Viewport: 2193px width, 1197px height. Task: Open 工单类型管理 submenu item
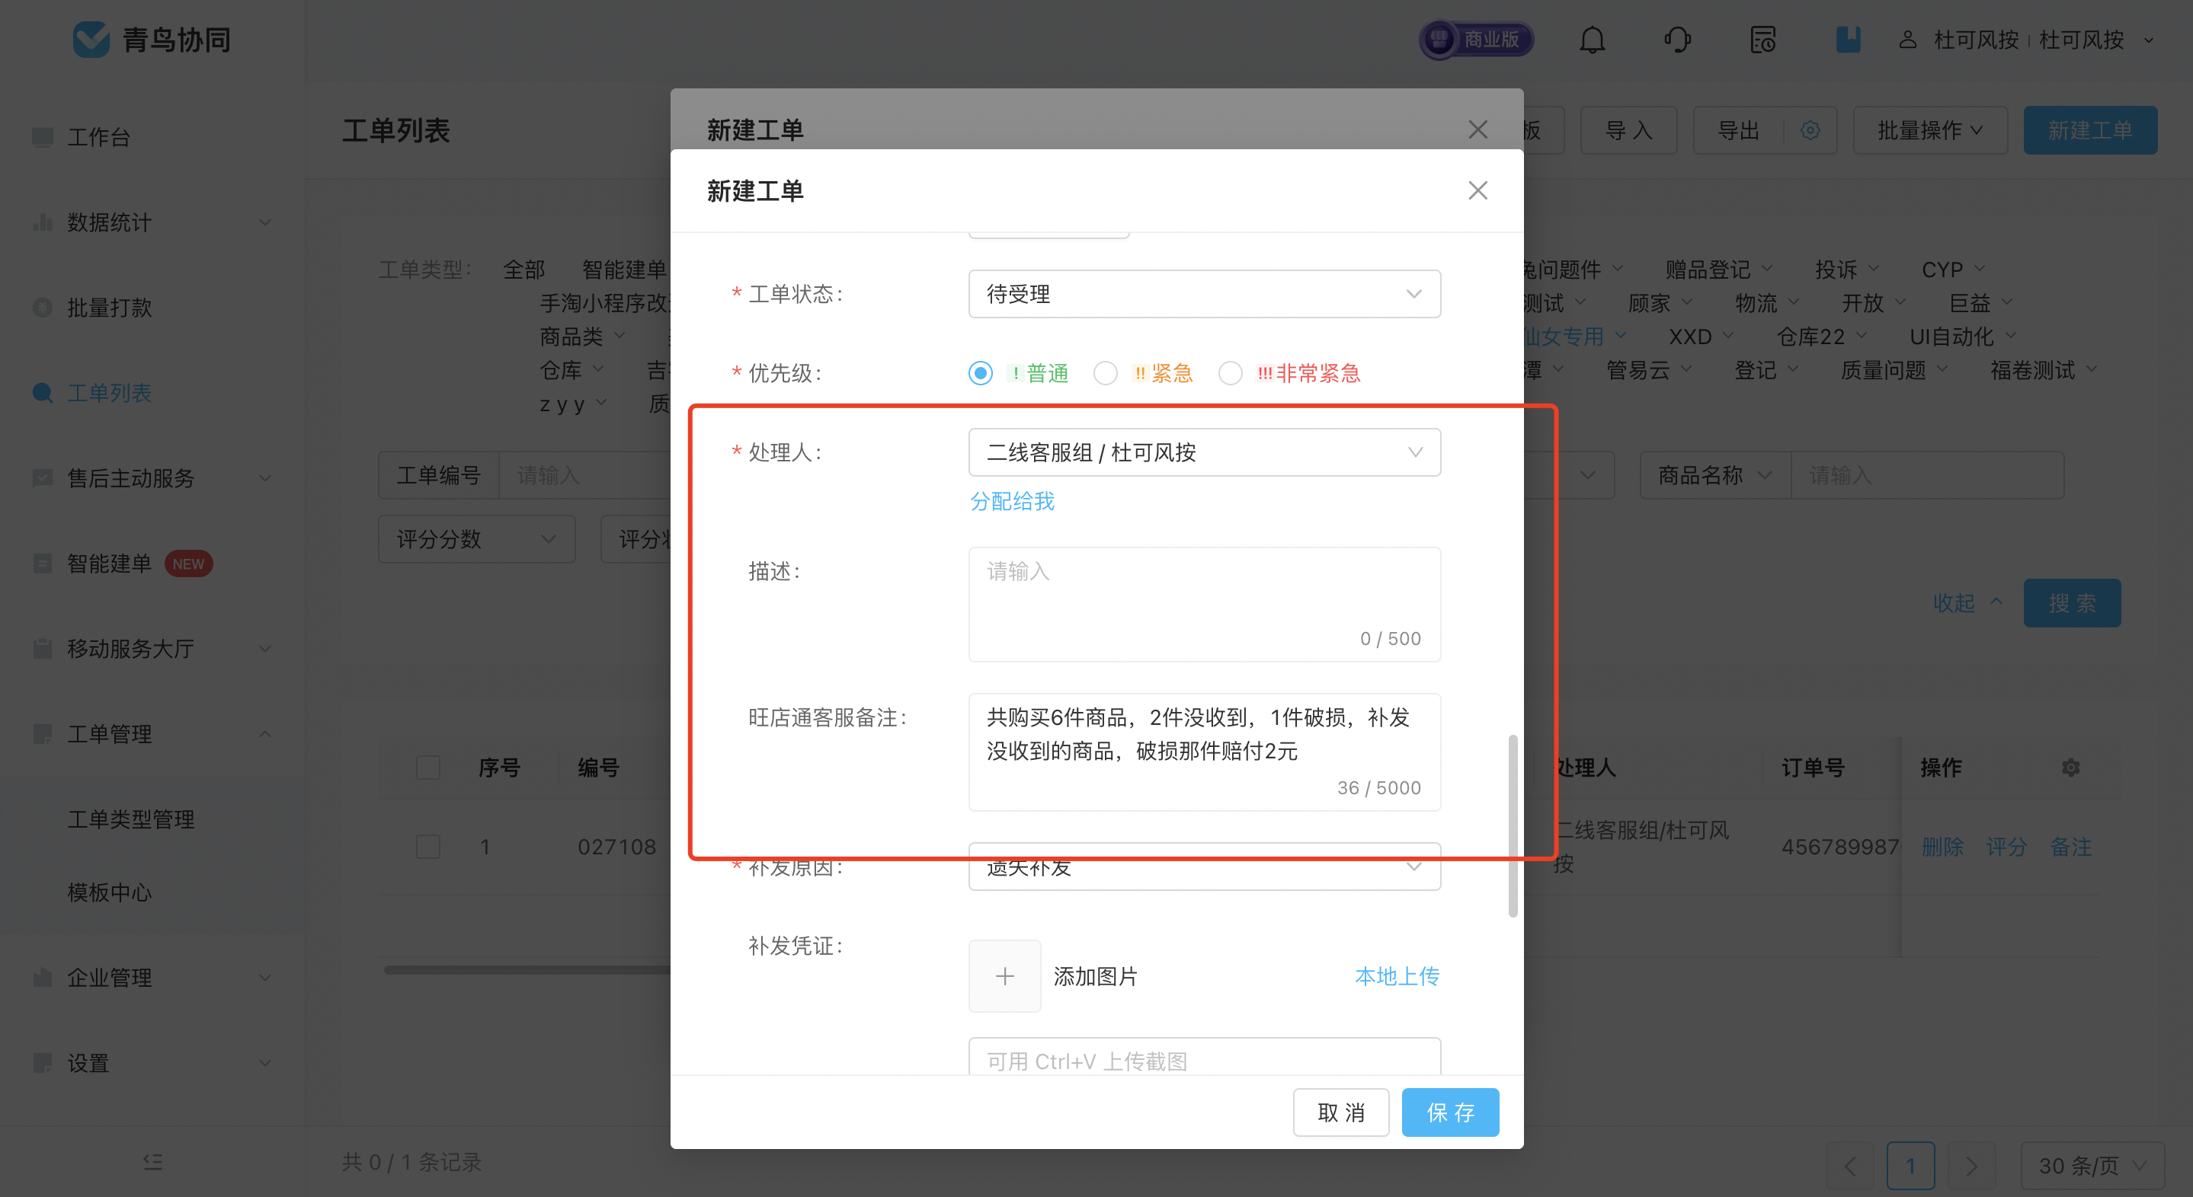131,819
